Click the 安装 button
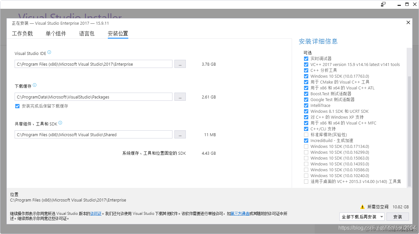This screenshot has width=419, height=234. tap(398, 217)
